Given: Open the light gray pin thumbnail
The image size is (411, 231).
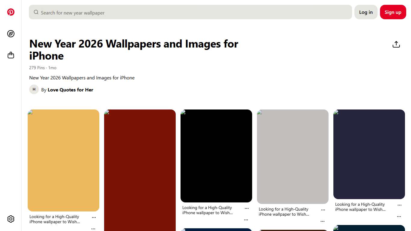Looking at the screenshot, I should (x=293, y=156).
